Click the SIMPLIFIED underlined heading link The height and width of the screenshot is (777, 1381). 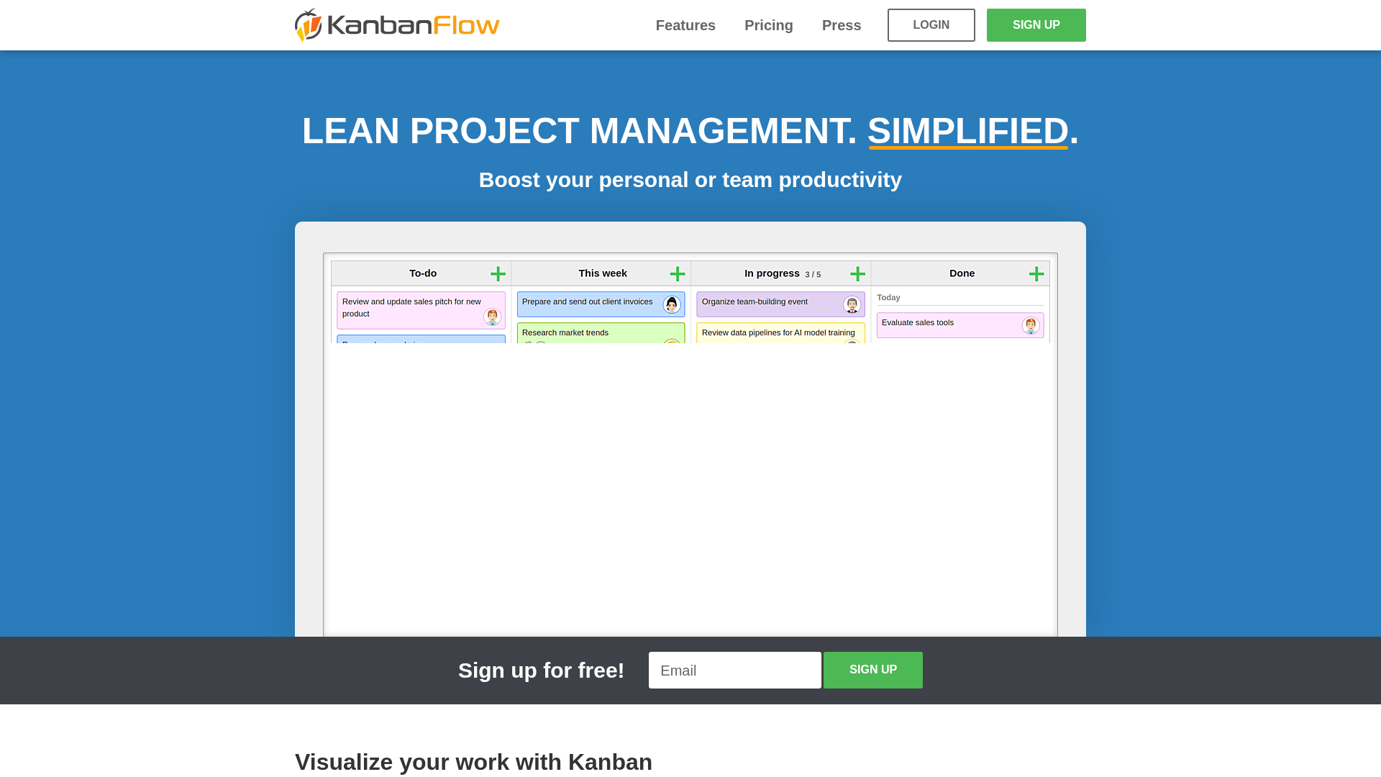pos(967,132)
